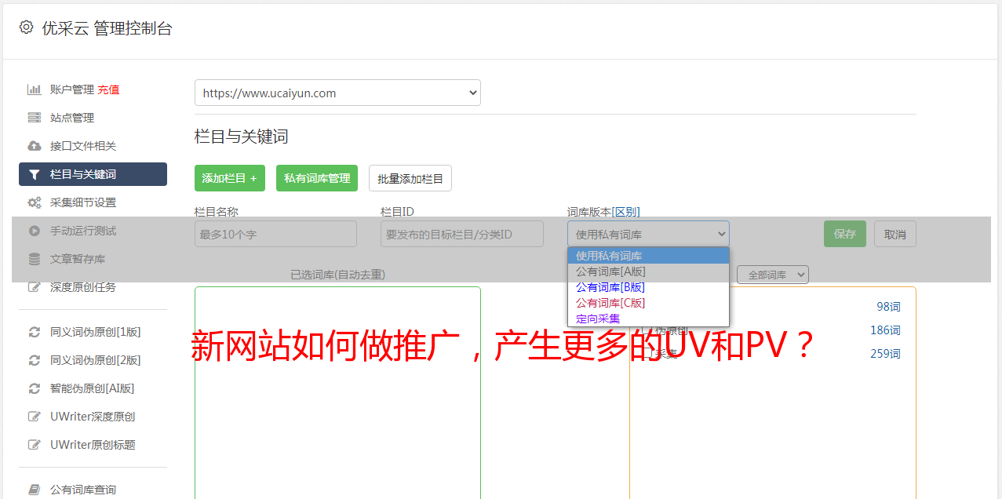Click the edit icon for 深度原创任务
Viewport: 1002px width, 499px height.
34,287
